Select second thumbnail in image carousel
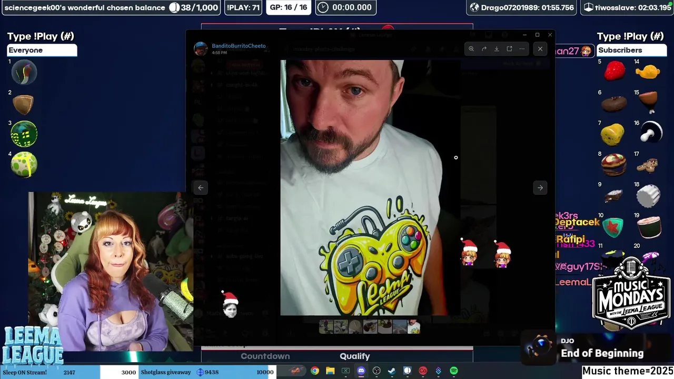 pyautogui.click(x=341, y=327)
